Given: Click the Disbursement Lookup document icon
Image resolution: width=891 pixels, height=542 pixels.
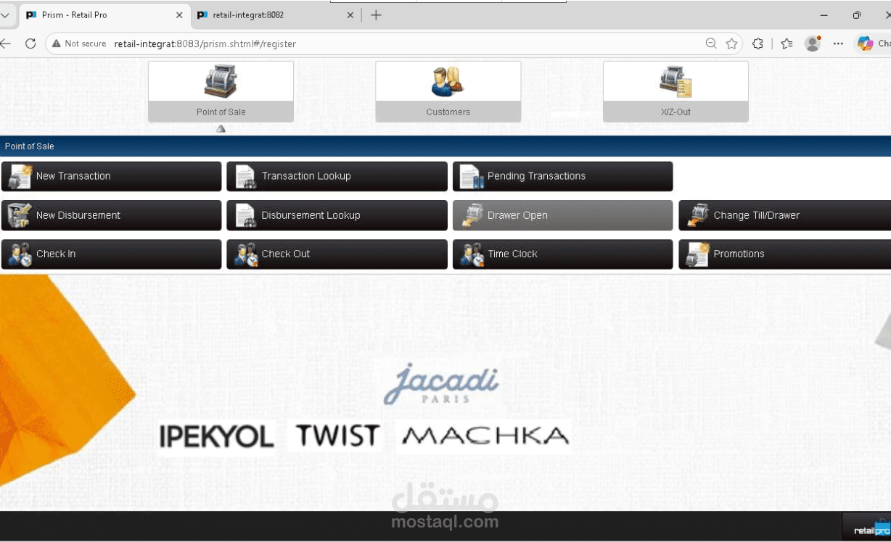Looking at the screenshot, I should [245, 215].
